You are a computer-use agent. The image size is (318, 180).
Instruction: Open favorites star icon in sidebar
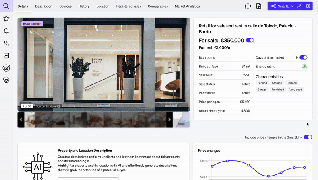point(6,18)
